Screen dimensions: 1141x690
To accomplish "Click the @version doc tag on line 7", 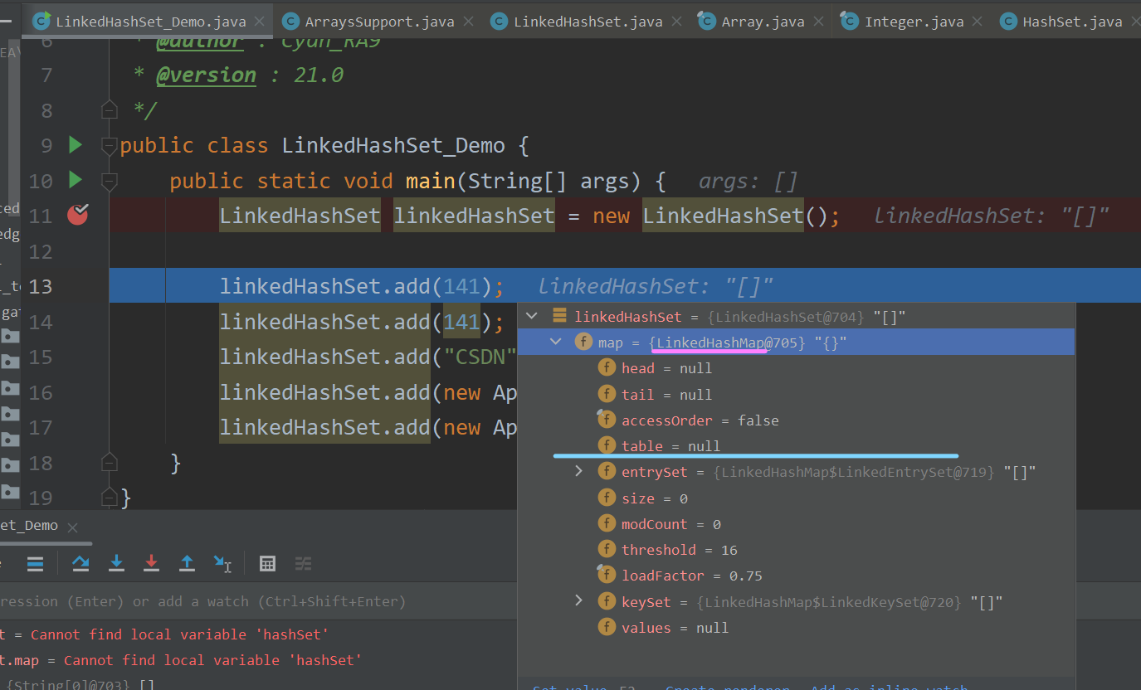I will click(206, 75).
